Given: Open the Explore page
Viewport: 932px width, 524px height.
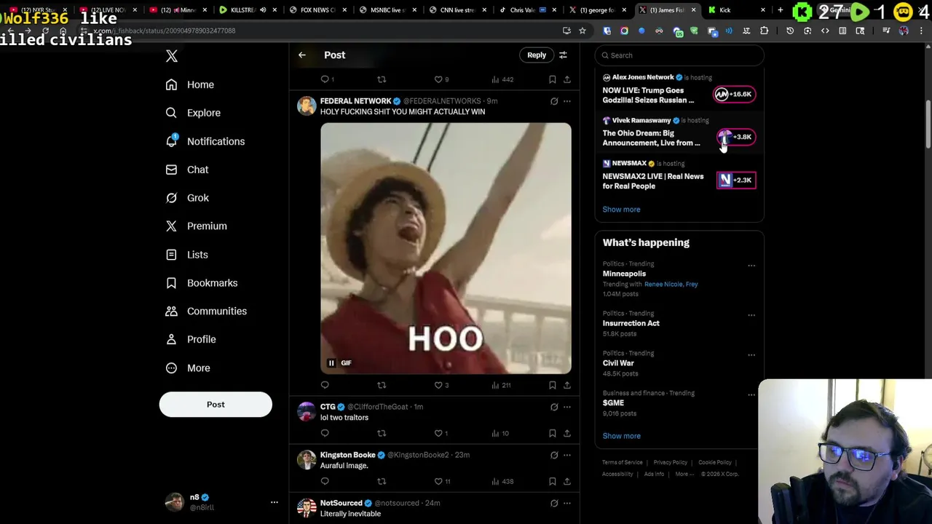Looking at the screenshot, I should [193, 113].
